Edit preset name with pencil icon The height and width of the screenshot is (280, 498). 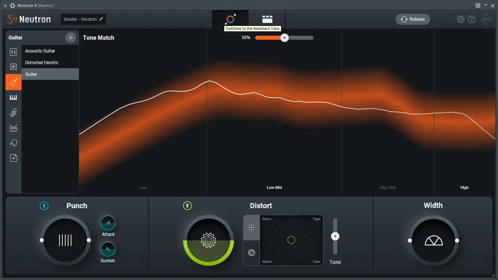pyautogui.click(x=101, y=19)
